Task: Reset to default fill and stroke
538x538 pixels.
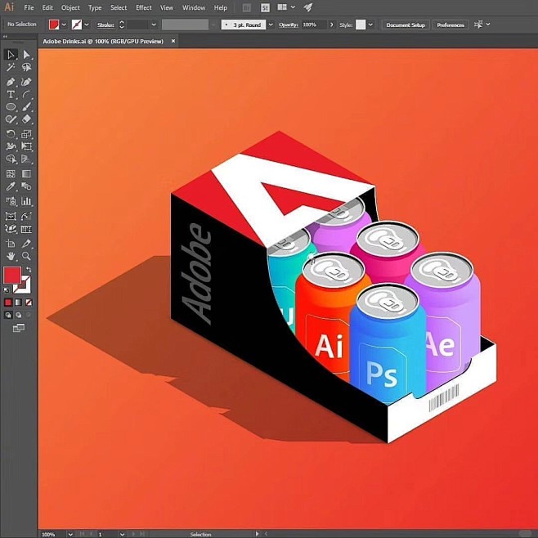Action: click(x=7, y=290)
